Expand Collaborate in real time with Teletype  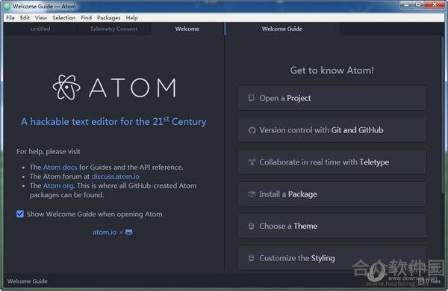(x=332, y=162)
